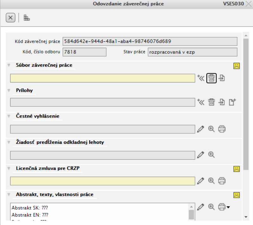Click the X close button in toolbar

point(10,18)
